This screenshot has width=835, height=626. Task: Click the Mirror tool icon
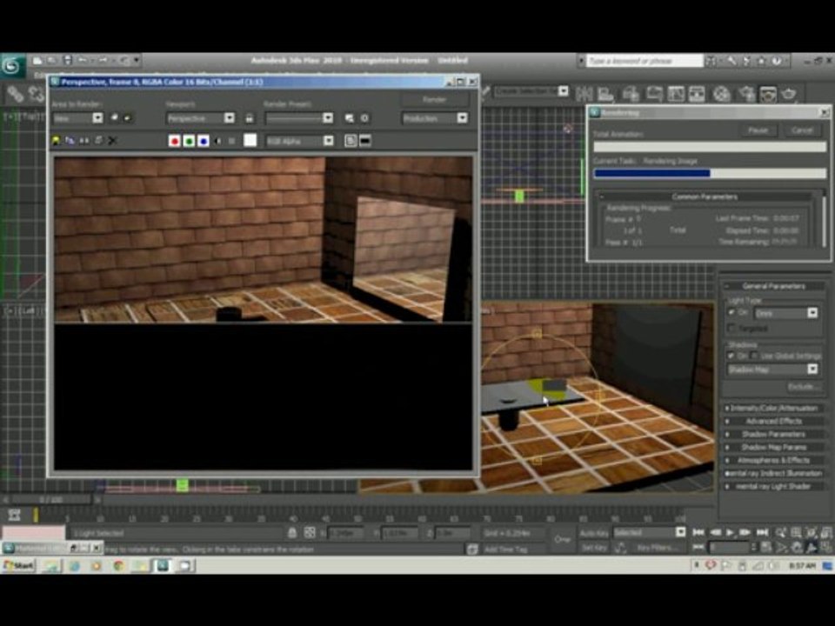pos(584,94)
